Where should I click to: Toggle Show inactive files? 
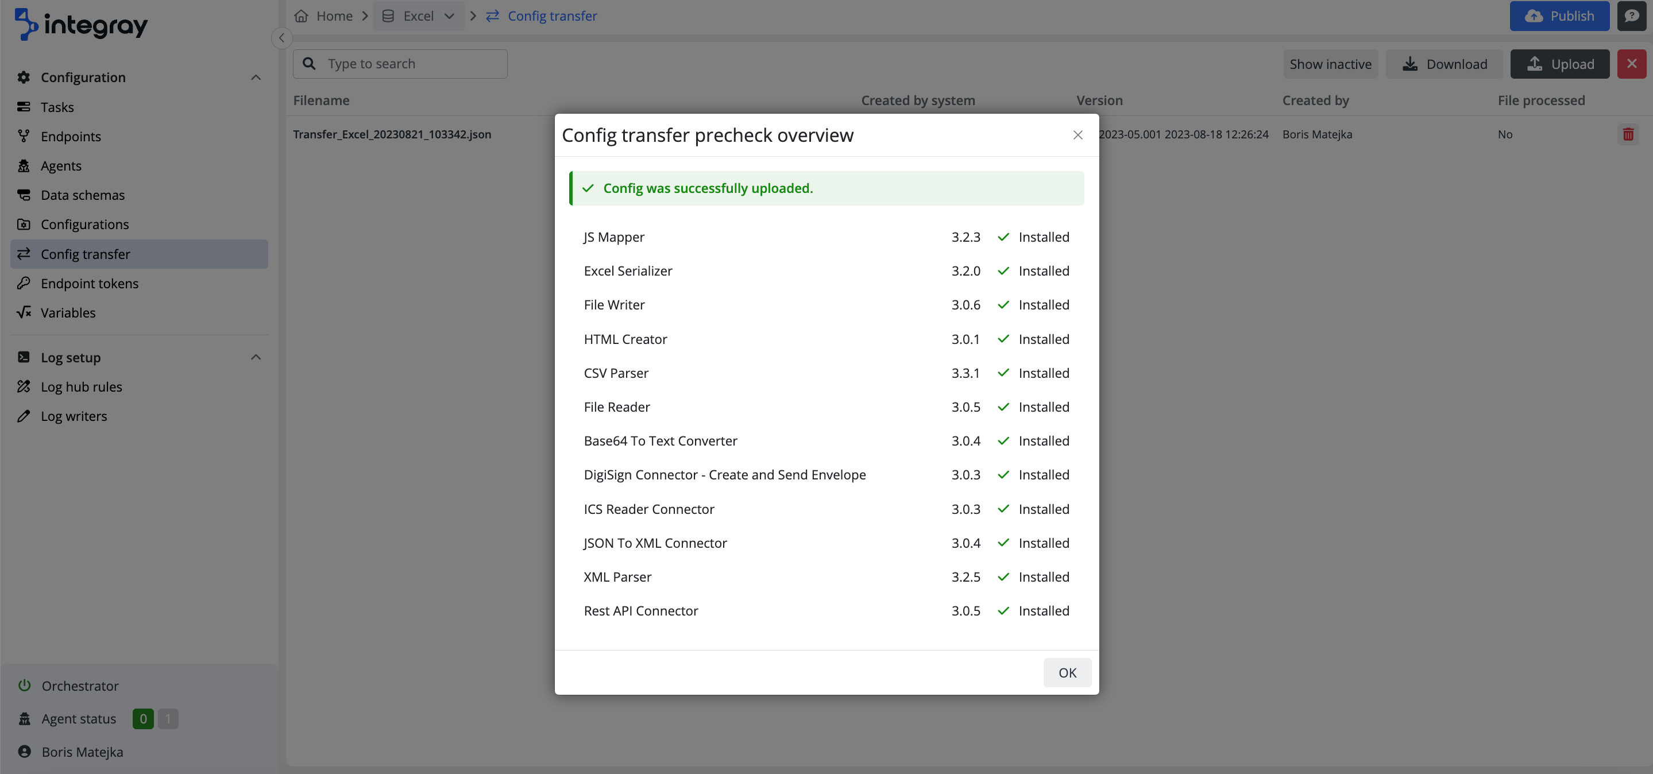pyautogui.click(x=1330, y=64)
